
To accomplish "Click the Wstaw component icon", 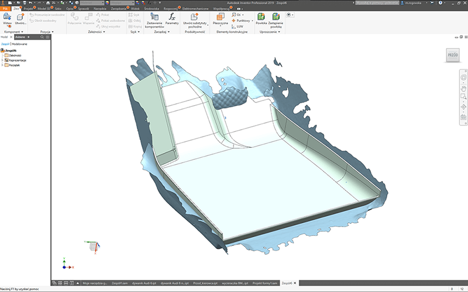I will coord(7,18).
